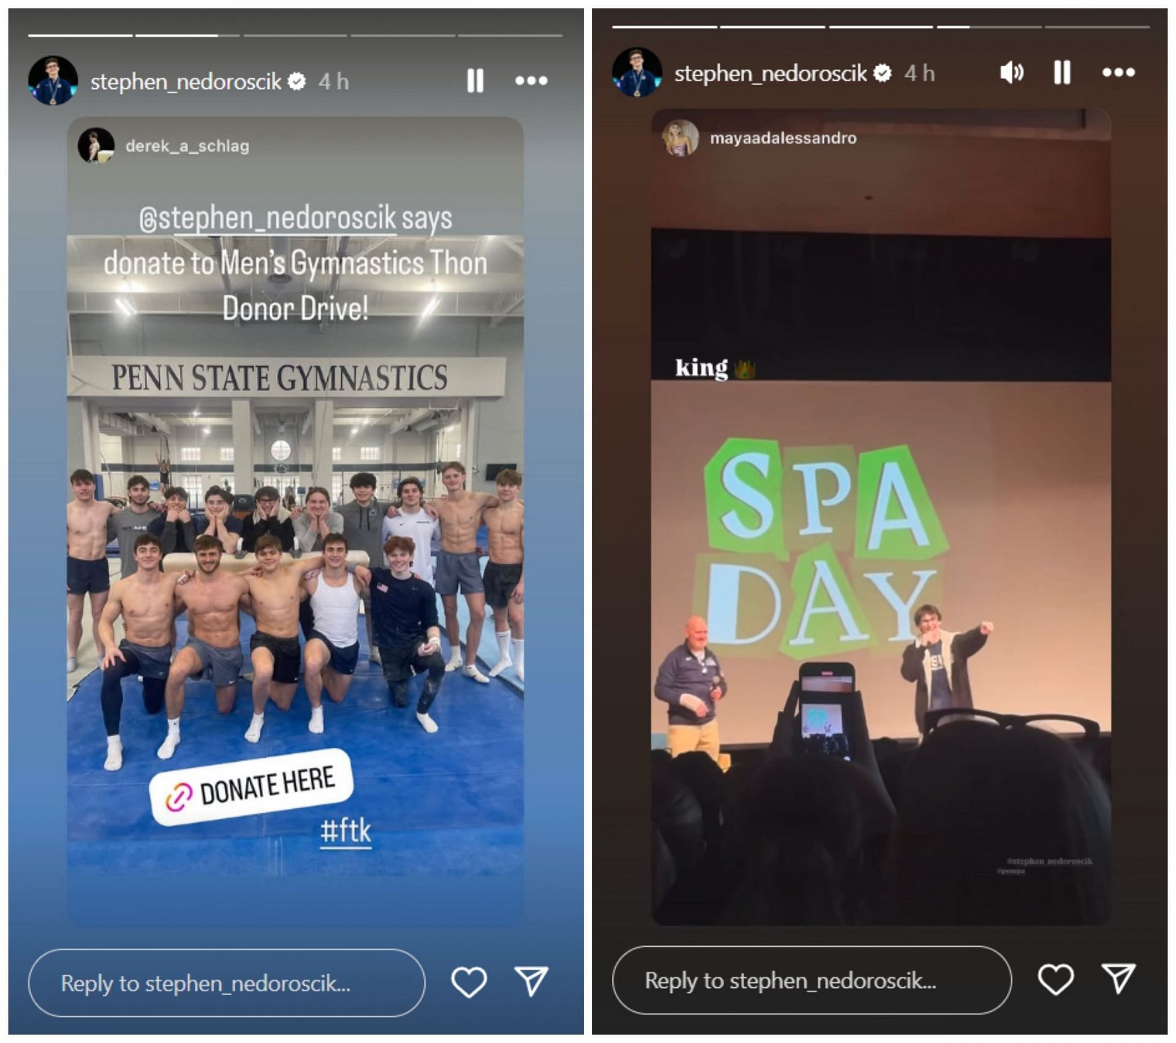
Task: Click left story reply input field
Action: click(227, 983)
